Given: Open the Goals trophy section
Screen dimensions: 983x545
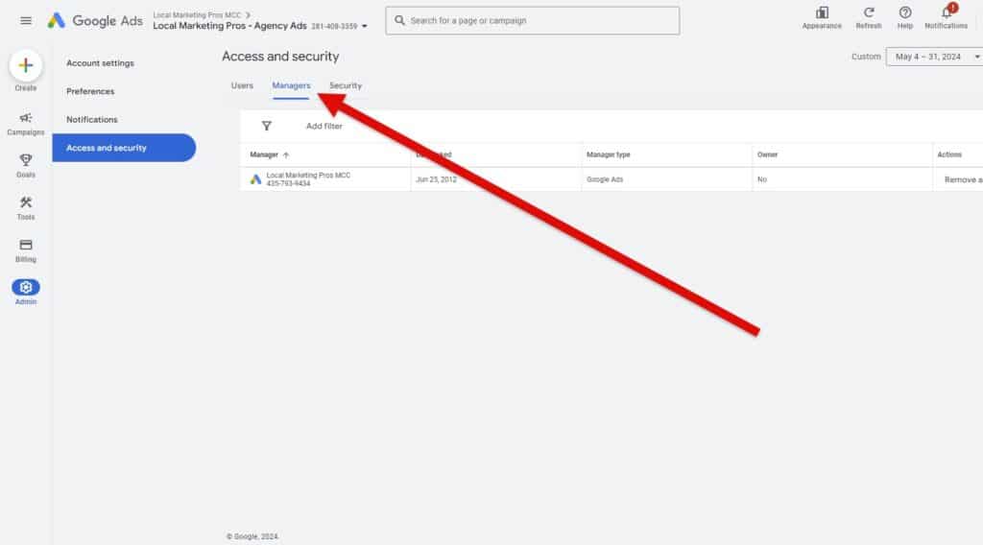Looking at the screenshot, I should pyautogui.click(x=26, y=166).
